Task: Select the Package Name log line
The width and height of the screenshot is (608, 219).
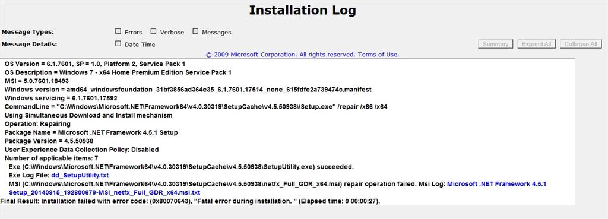Action: [91, 132]
